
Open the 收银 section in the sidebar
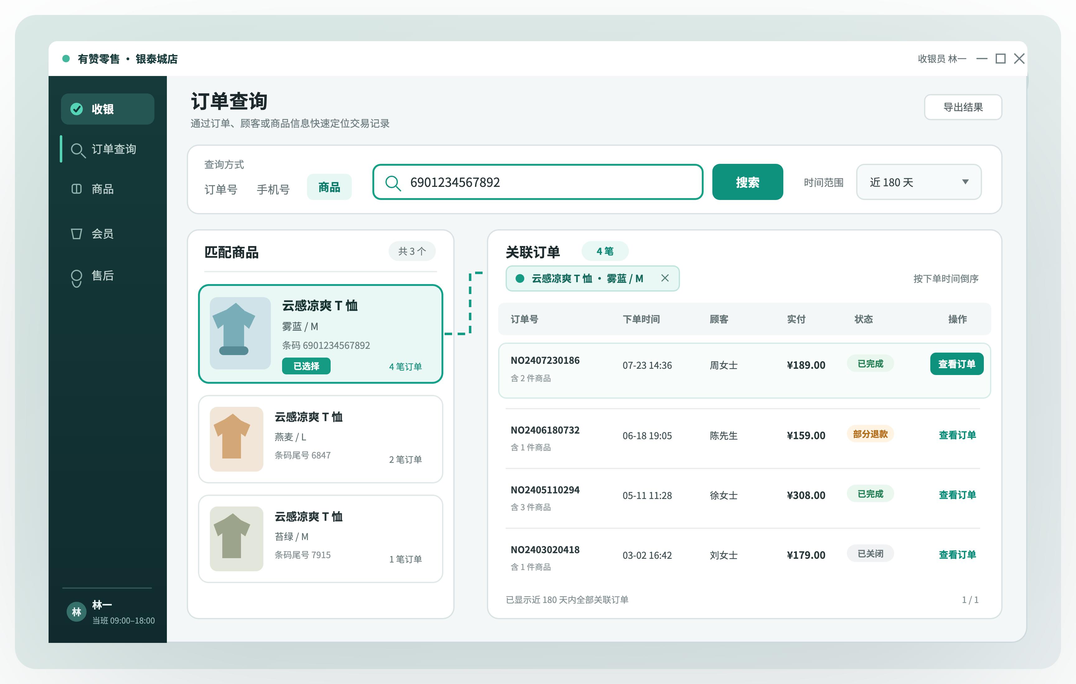pyautogui.click(x=108, y=109)
